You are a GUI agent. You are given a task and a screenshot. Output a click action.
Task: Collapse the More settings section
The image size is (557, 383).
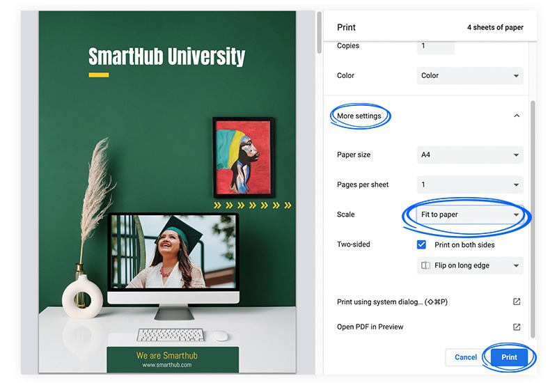(426, 116)
